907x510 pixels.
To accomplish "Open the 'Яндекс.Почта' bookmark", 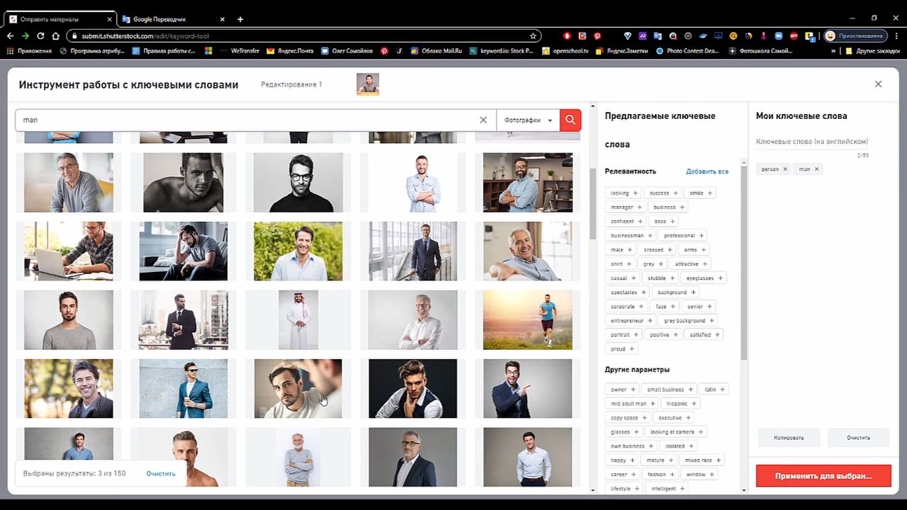I will pyautogui.click(x=291, y=51).
